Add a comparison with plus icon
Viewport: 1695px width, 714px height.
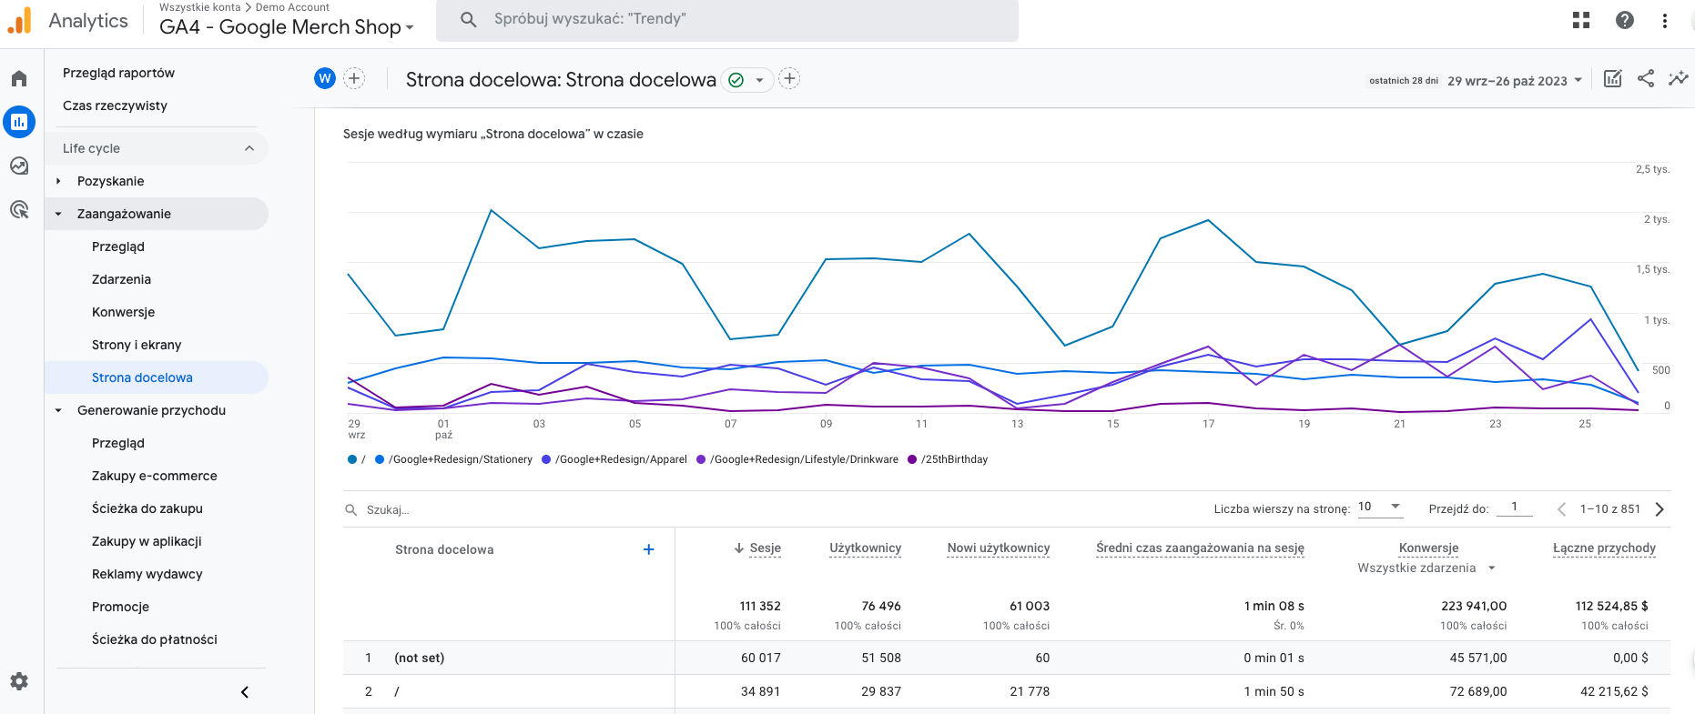coord(354,78)
